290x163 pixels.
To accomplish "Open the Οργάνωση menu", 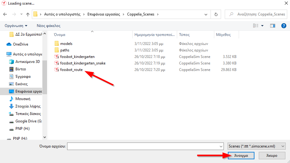I will (x=16, y=26).
